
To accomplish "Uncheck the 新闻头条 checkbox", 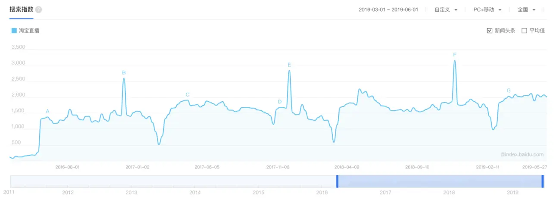I will pos(489,31).
